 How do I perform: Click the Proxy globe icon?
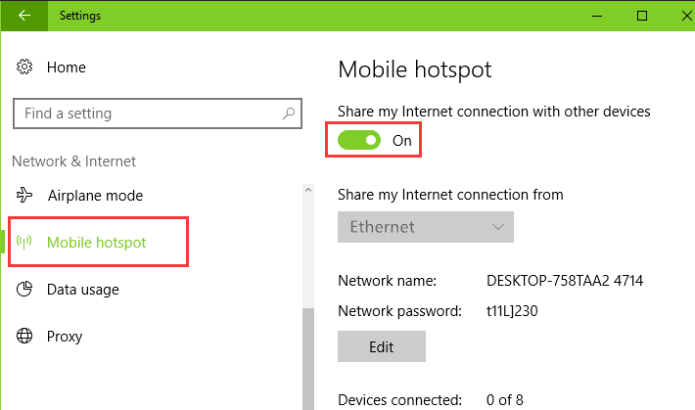pyautogui.click(x=24, y=336)
